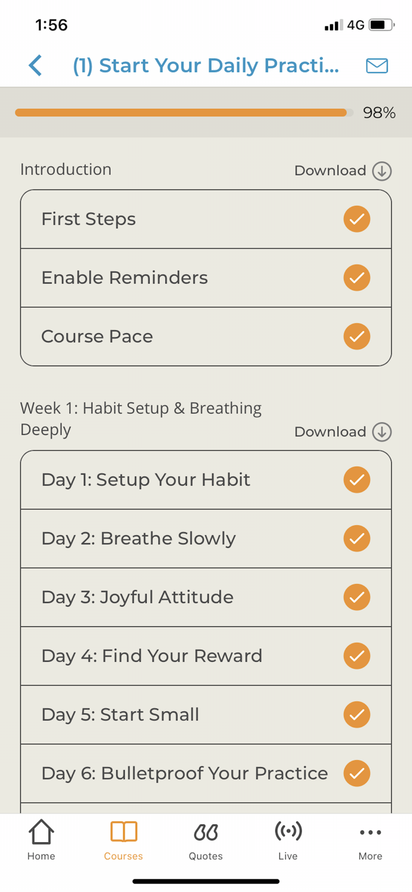This screenshot has height=892, width=412.
Task: Expand Day 6: Bulletproof Your Practice
Action: point(178,773)
